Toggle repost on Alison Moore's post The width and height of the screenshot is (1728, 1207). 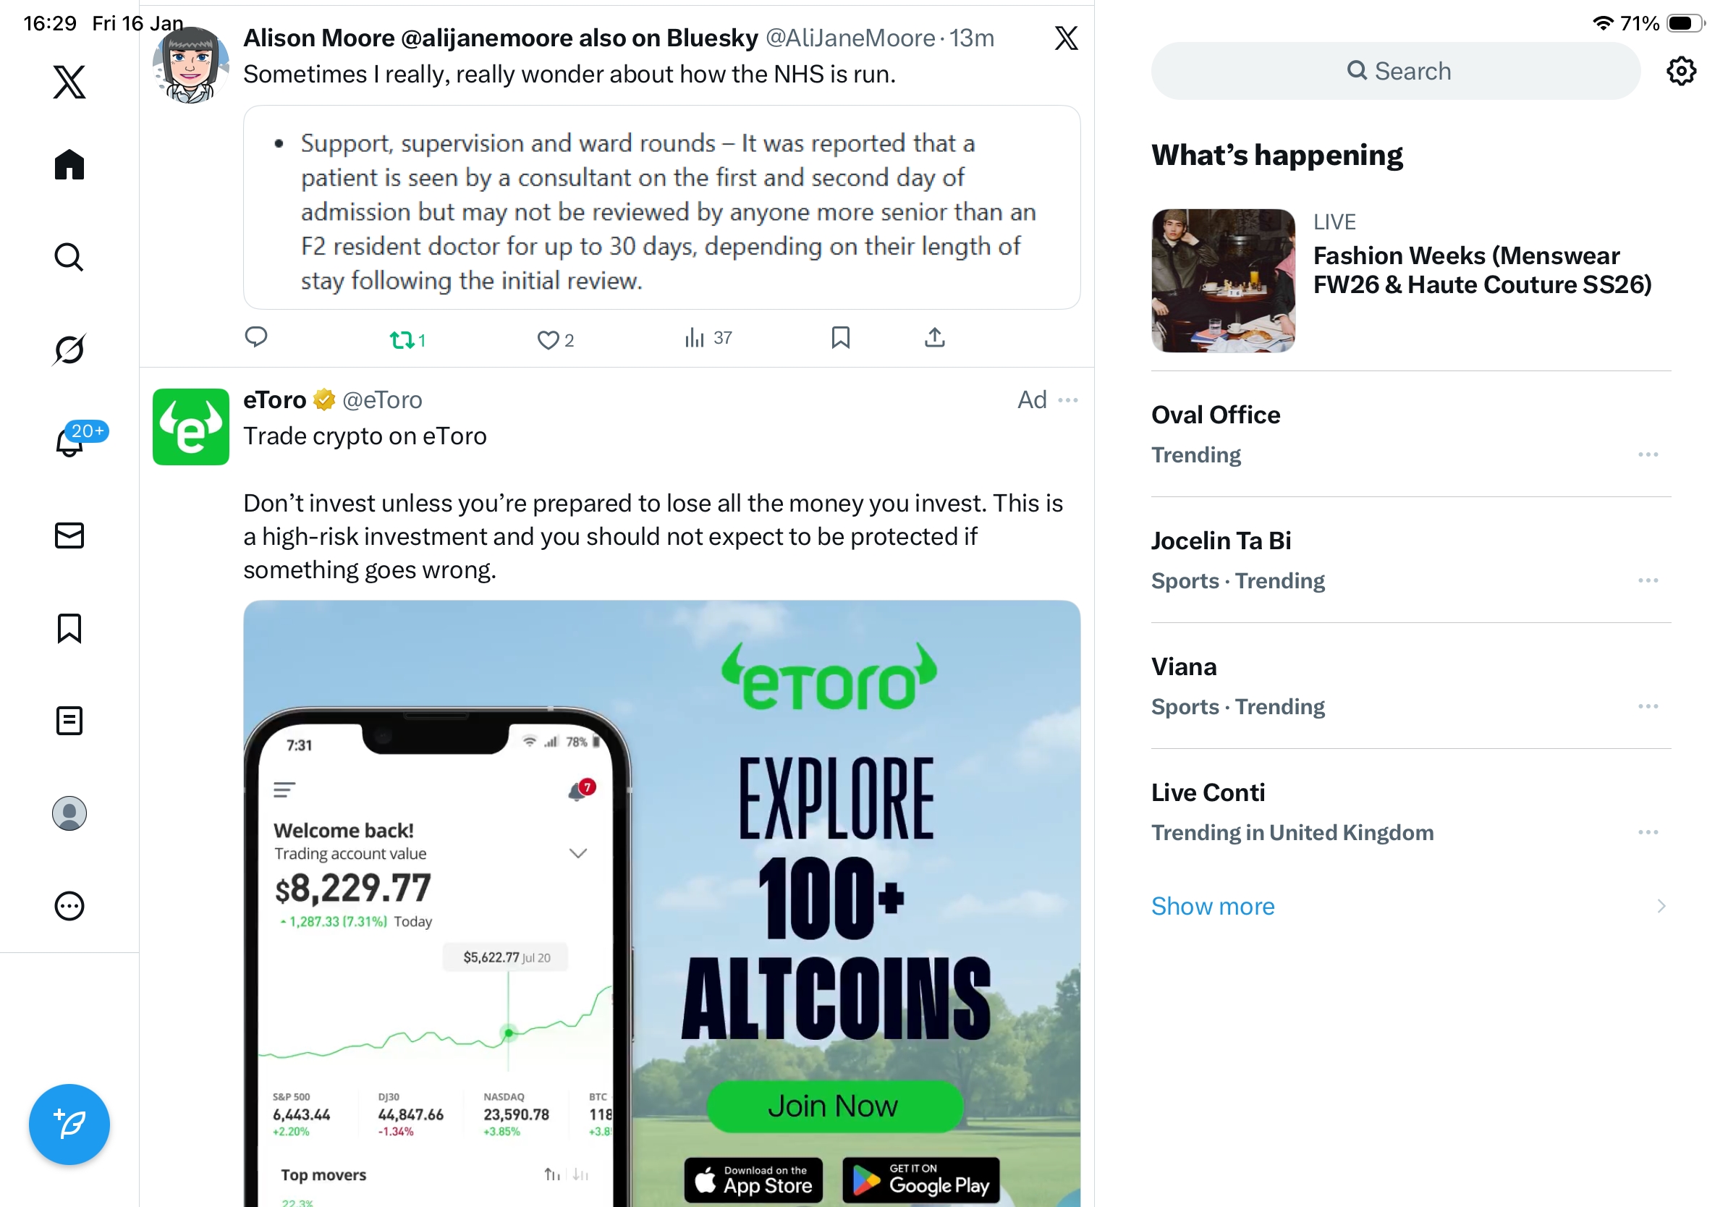pos(407,339)
